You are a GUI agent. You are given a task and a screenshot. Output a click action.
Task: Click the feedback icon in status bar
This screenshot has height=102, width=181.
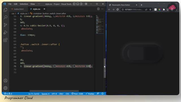98,93
